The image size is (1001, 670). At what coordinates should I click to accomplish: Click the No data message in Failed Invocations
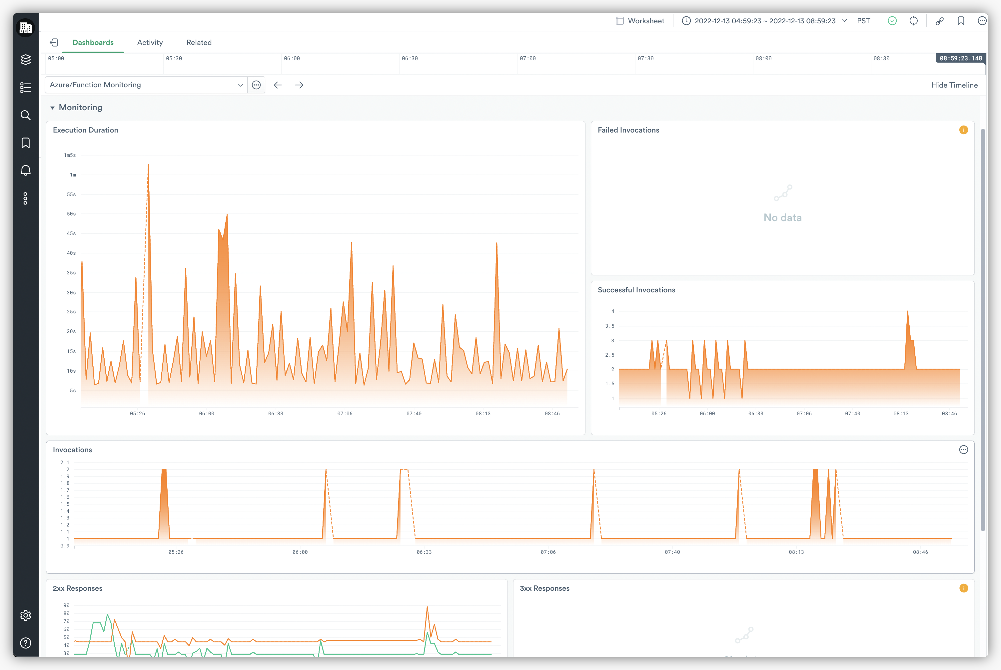click(x=783, y=217)
